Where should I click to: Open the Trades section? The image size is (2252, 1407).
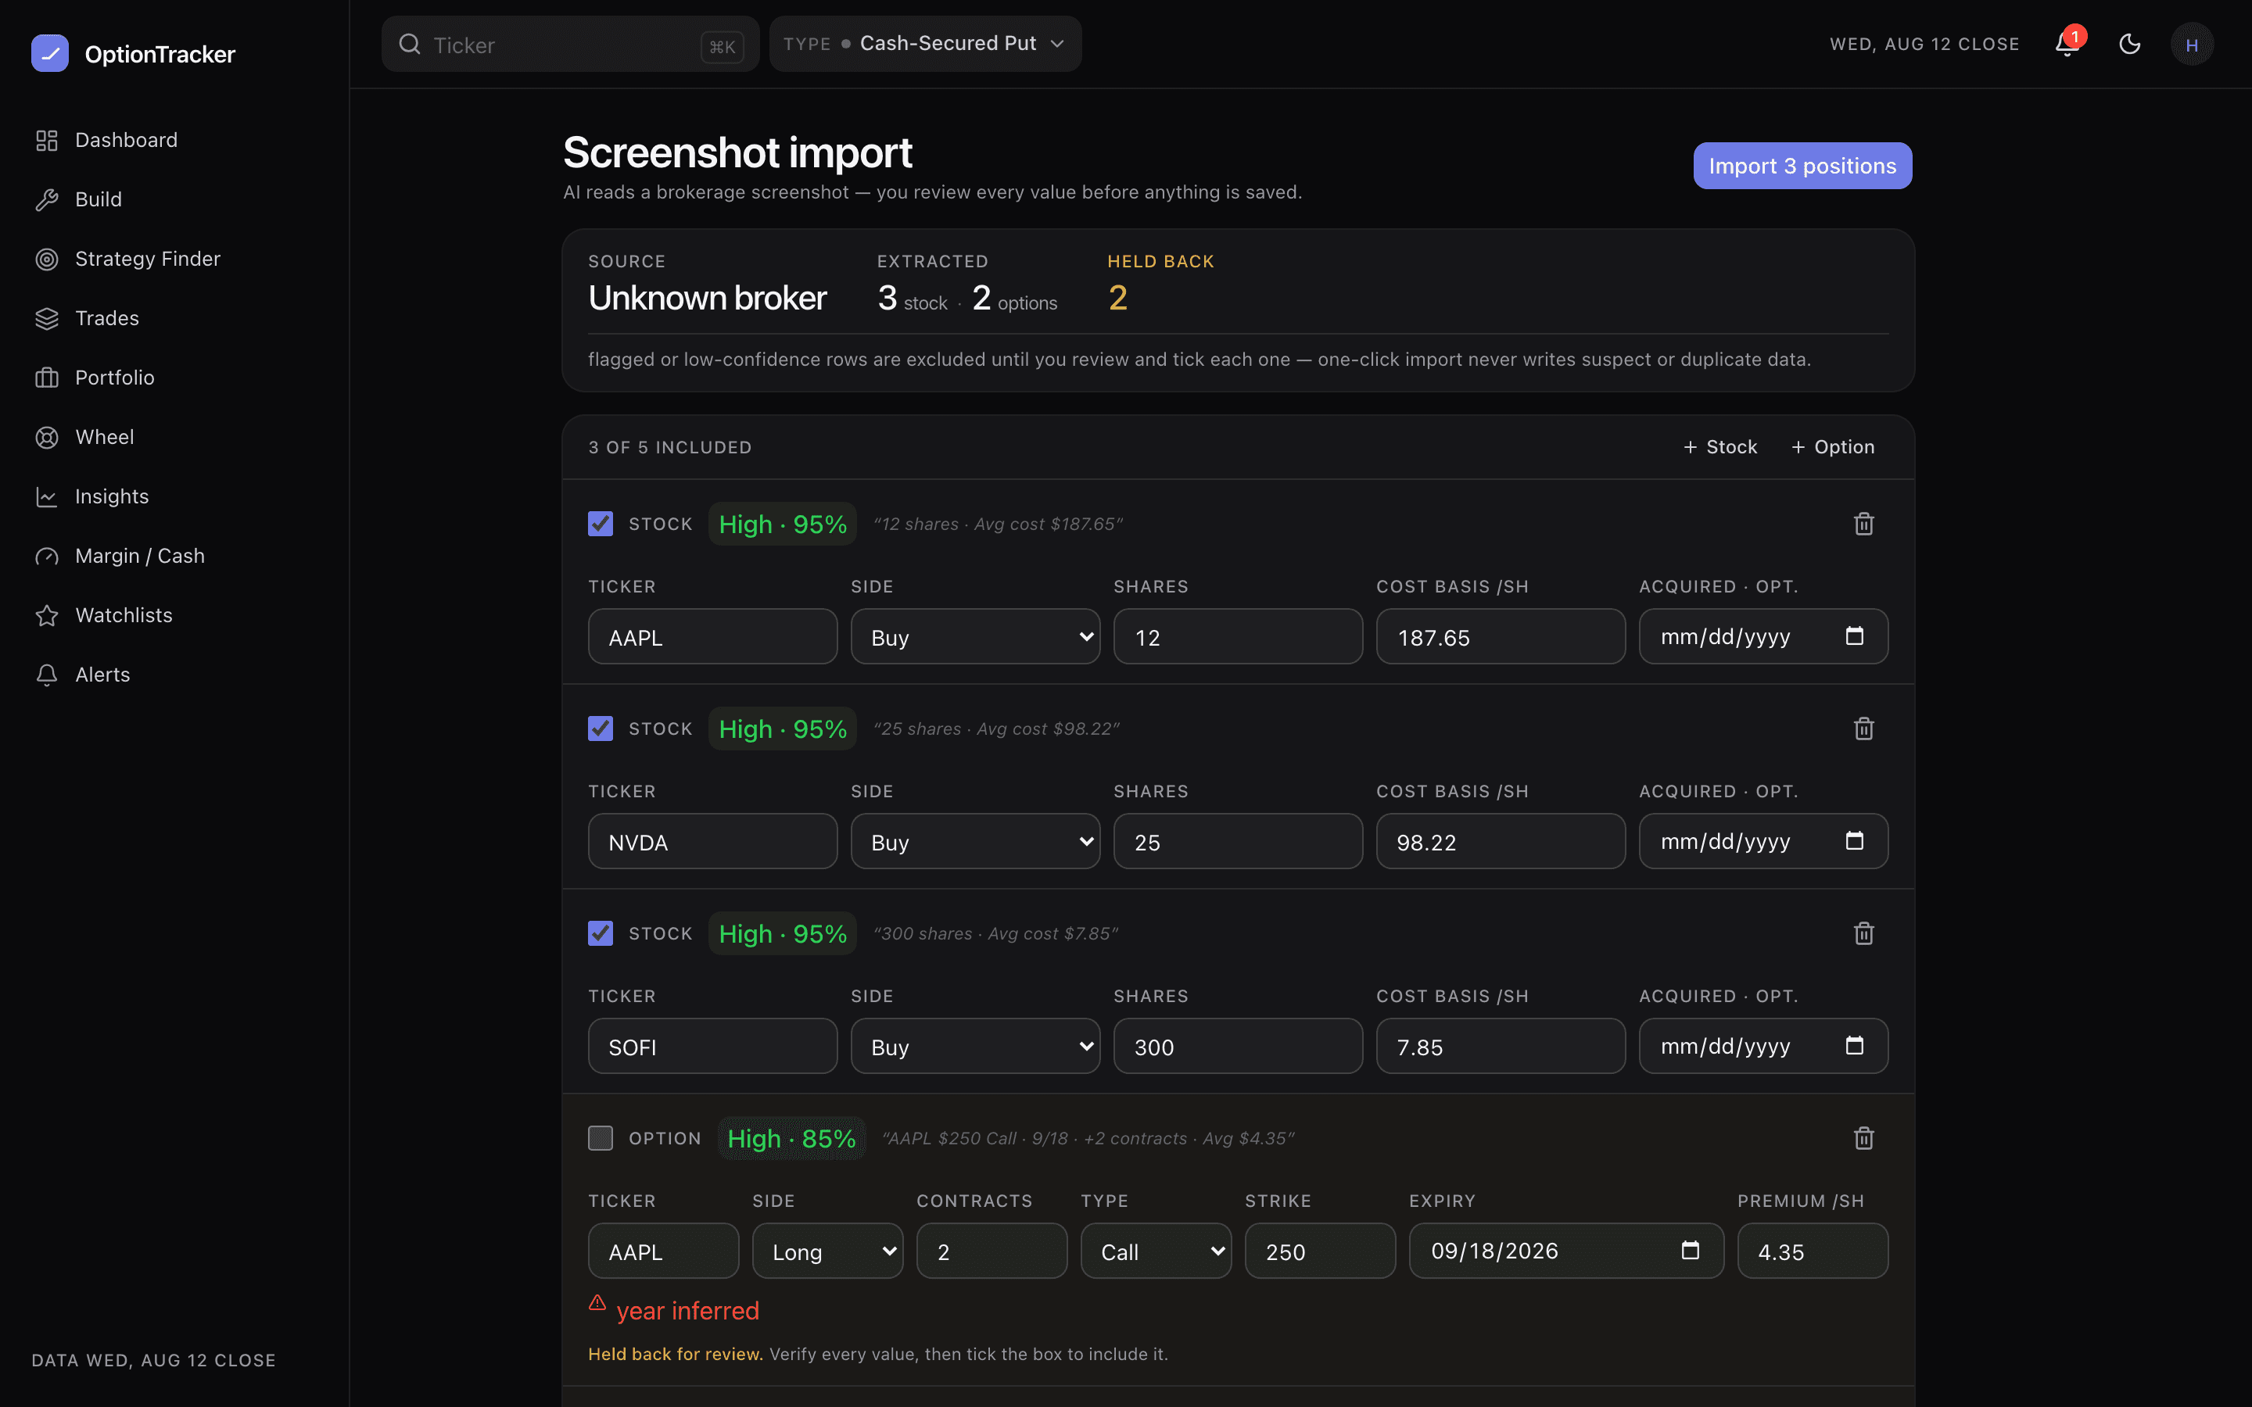[107, 319]
